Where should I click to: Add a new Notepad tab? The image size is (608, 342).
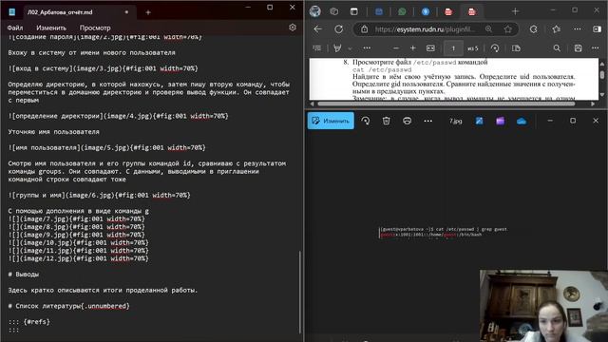(148, 12)
